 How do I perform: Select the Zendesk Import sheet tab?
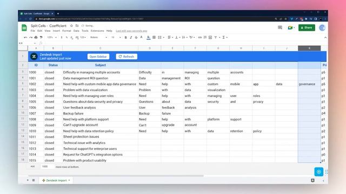pos(56,181)
